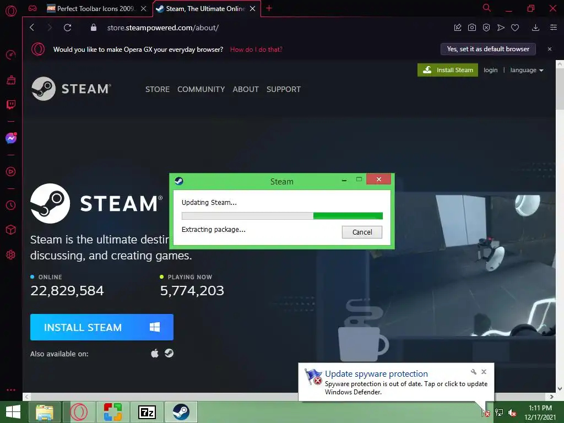Open the Player icon in the sidebar
Screen dimensions: 564x423
click(11, 172)
